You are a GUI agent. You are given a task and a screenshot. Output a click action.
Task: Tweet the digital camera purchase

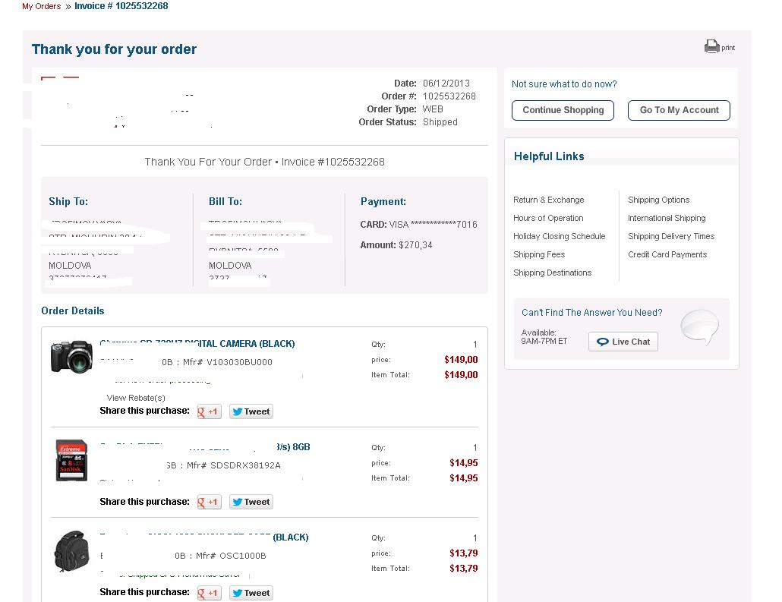point(251,411)
